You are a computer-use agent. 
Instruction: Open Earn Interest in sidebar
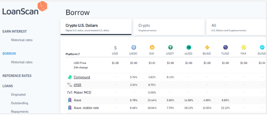(15, 32)
